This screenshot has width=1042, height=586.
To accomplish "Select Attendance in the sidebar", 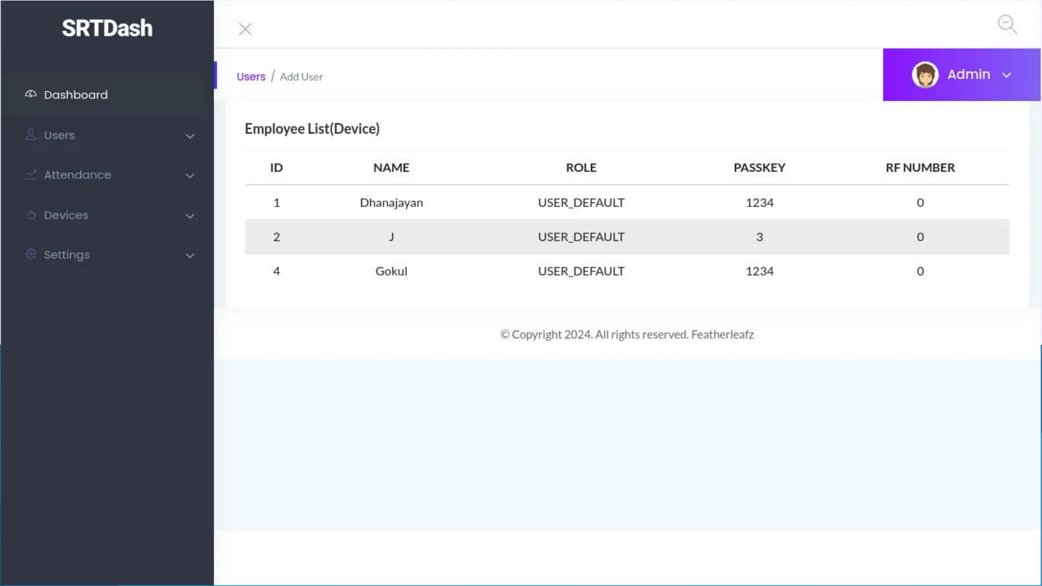I will pyautogui.click(x=77, y=175).
